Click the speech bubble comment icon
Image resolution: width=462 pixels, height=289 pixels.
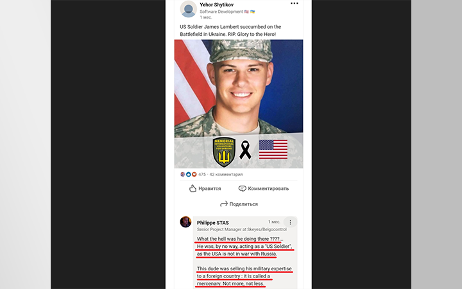tap(243, 189)
